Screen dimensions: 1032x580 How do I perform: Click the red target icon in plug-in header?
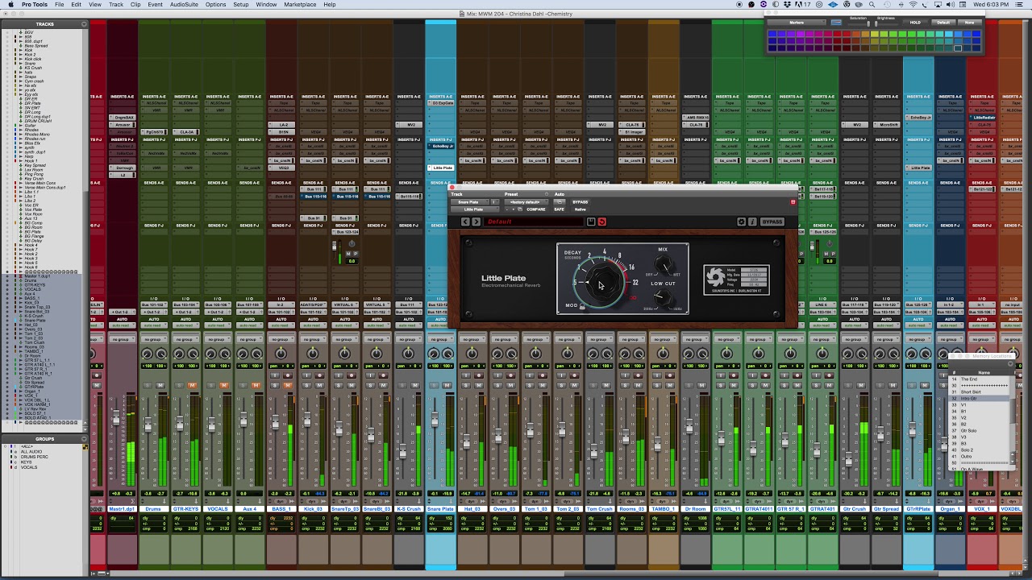(x=793, y=201)
